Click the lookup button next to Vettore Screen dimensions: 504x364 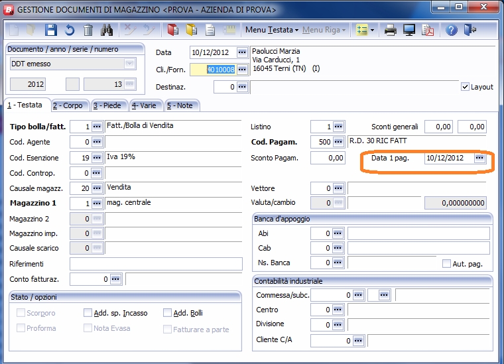[x=339, y=189]
